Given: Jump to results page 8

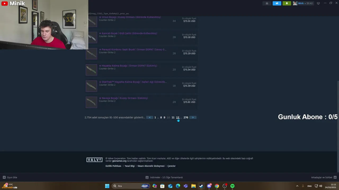Looking at the screenshot, I should pos(161,117).
